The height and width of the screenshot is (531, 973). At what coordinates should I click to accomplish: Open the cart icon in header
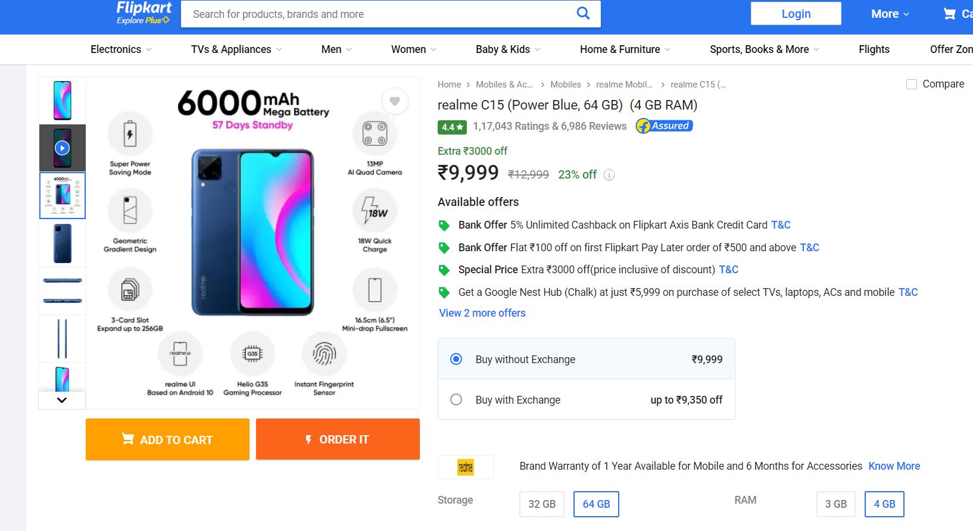click(949, 14)
